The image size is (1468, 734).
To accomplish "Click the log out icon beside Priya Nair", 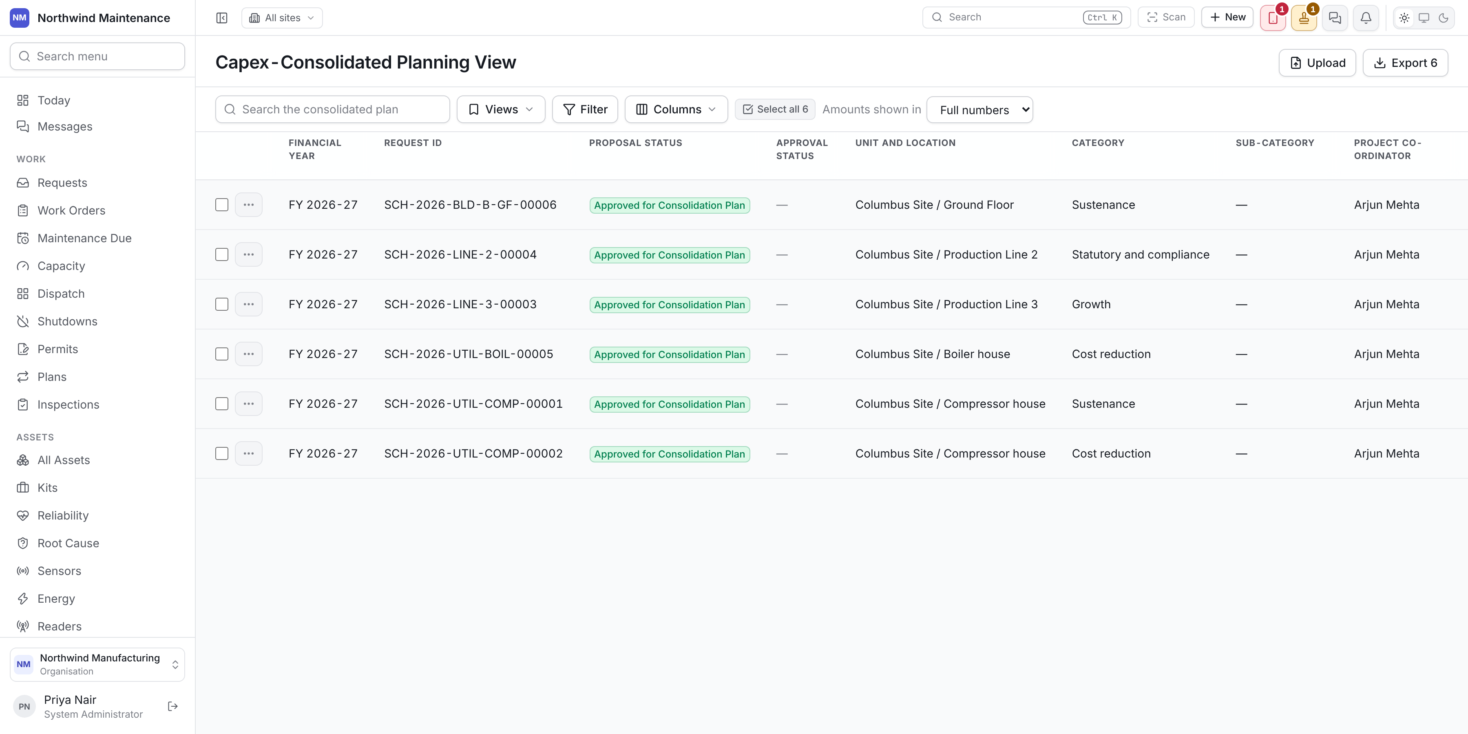I will 172,706.
